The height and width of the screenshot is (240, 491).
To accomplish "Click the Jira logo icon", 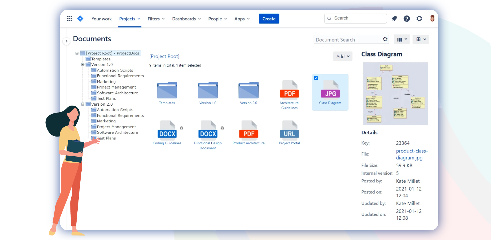I will click(80, 19).
